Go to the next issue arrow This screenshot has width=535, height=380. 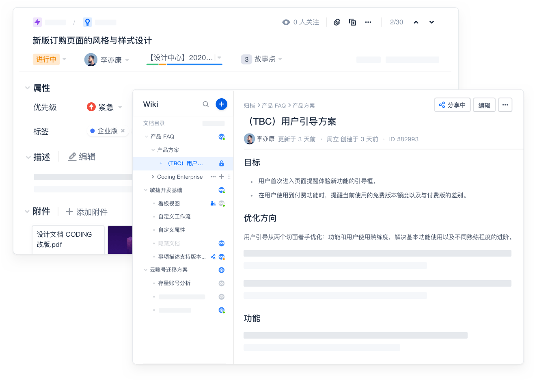(x=431, y=22)
